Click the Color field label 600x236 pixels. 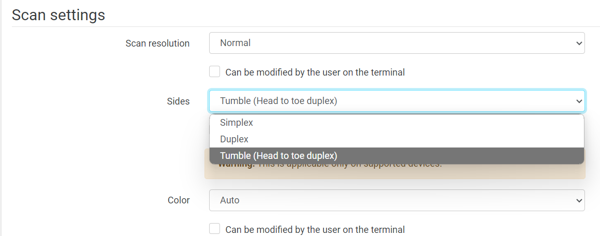(179, 200)
